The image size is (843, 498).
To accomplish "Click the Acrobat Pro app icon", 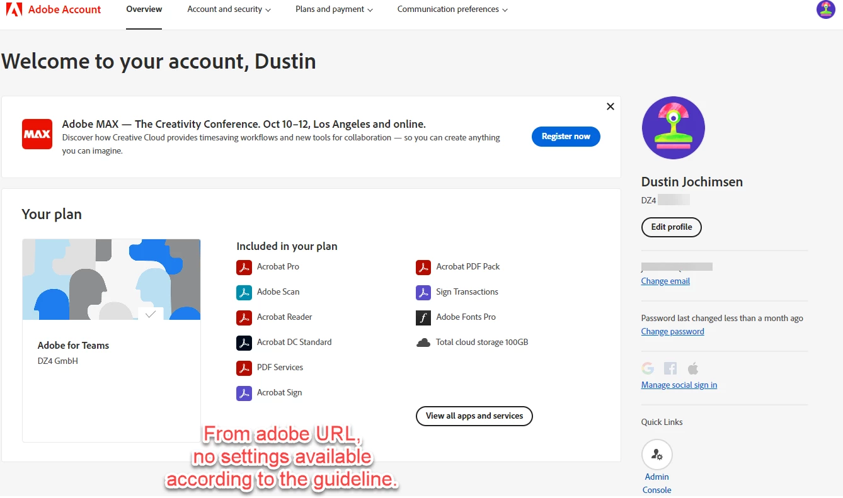I will [244, 267].
